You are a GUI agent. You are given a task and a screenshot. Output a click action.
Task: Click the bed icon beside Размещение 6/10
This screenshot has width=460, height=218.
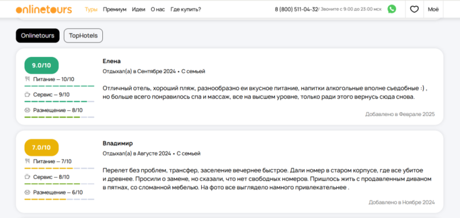coord(27,192)
